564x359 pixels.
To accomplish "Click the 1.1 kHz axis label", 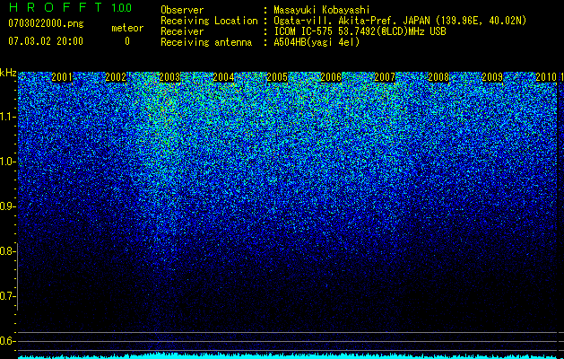I will pos(7,117).
